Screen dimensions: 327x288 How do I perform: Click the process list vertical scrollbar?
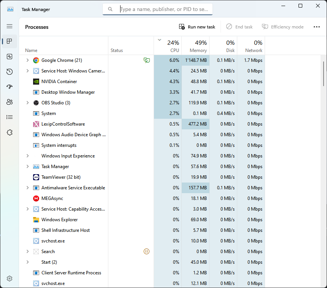pyautogui.click(x=324, y=74)
